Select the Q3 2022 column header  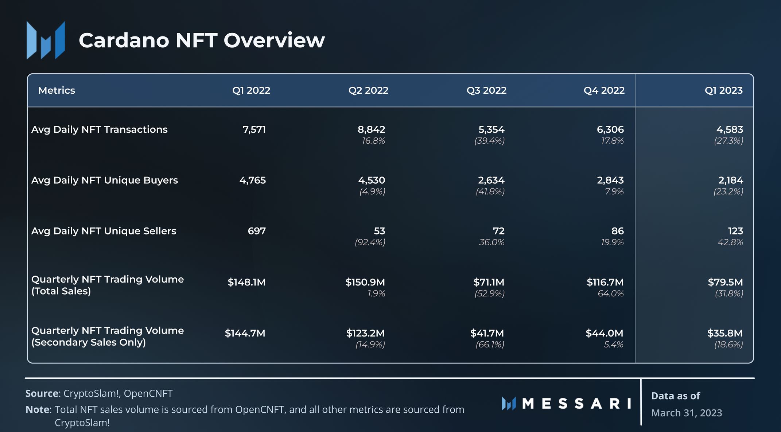tap(486, 90)
